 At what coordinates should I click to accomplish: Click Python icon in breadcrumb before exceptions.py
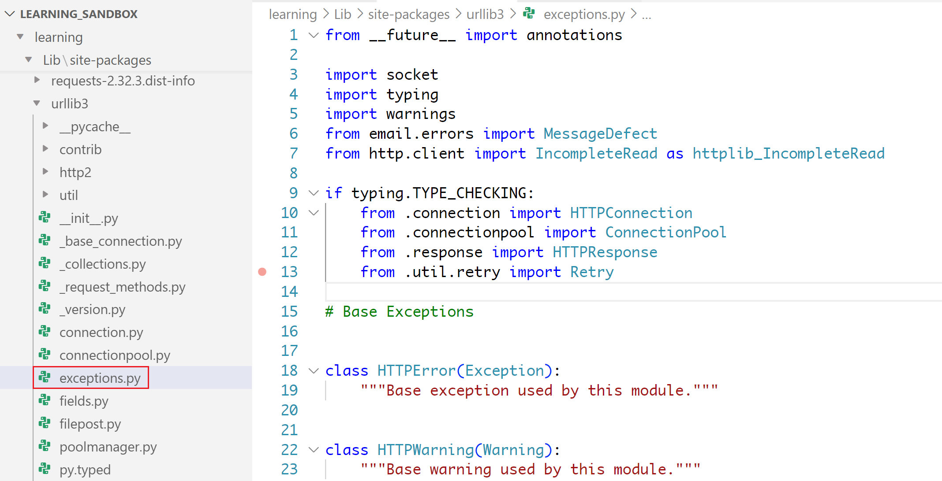coord(529,14)
